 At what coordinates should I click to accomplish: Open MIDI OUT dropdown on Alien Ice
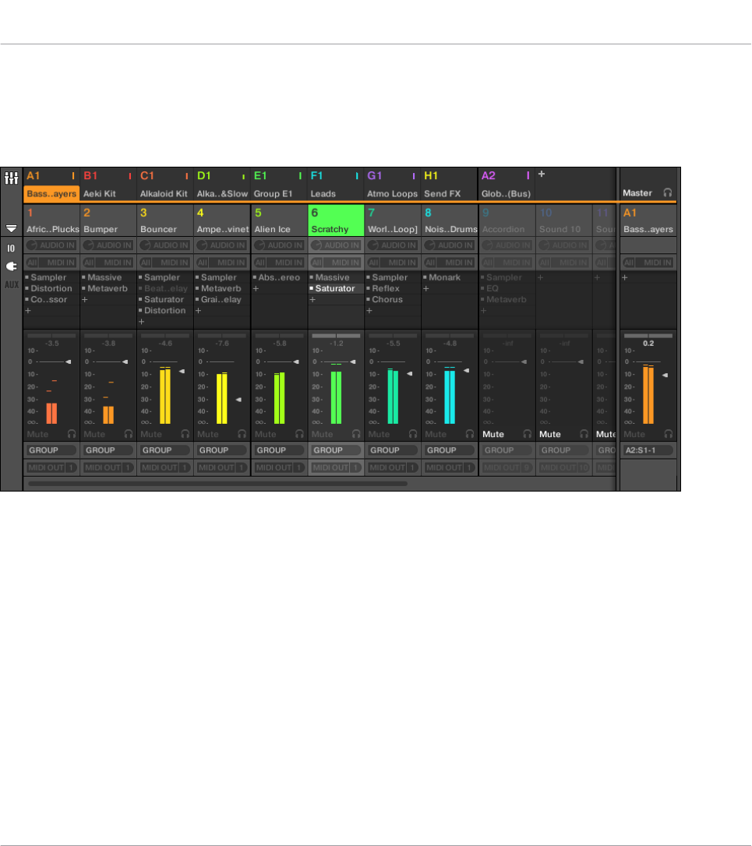[x=278, y=467]
